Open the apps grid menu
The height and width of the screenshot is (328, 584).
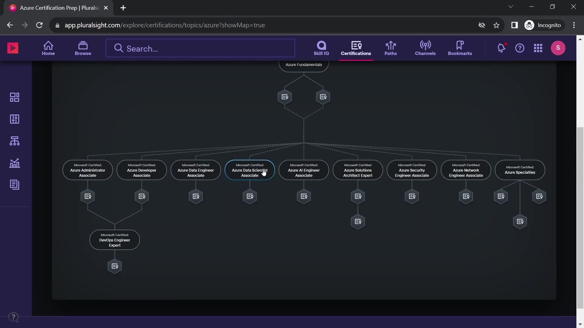(538, 48)
